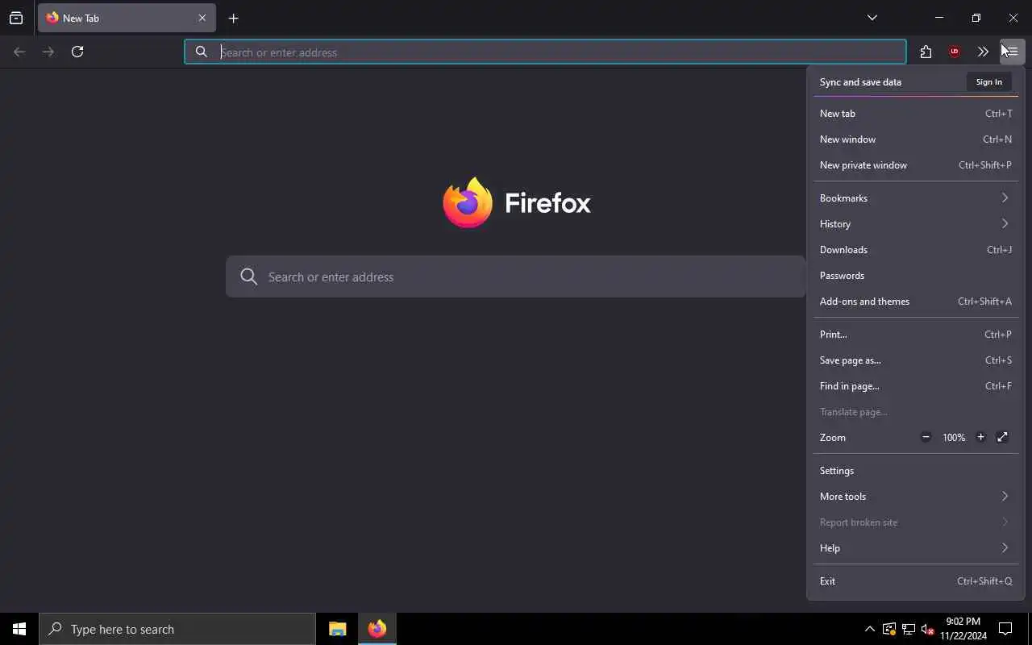1032x645 pixels.
Task: Choose Exit to quit Firefox
Action: coord(916,581)
